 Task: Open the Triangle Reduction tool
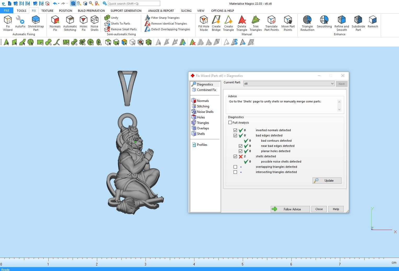click(307, 23)
